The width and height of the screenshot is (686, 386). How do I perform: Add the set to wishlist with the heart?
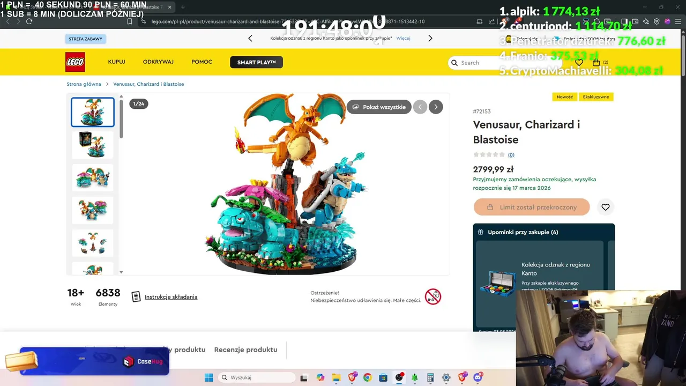tap(606, 207)
